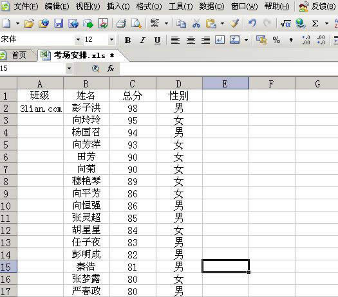Image resolution: width=338 pixels, height=297 pixels.
Task: Click the percent style button
Action: [x=276, y=40]
